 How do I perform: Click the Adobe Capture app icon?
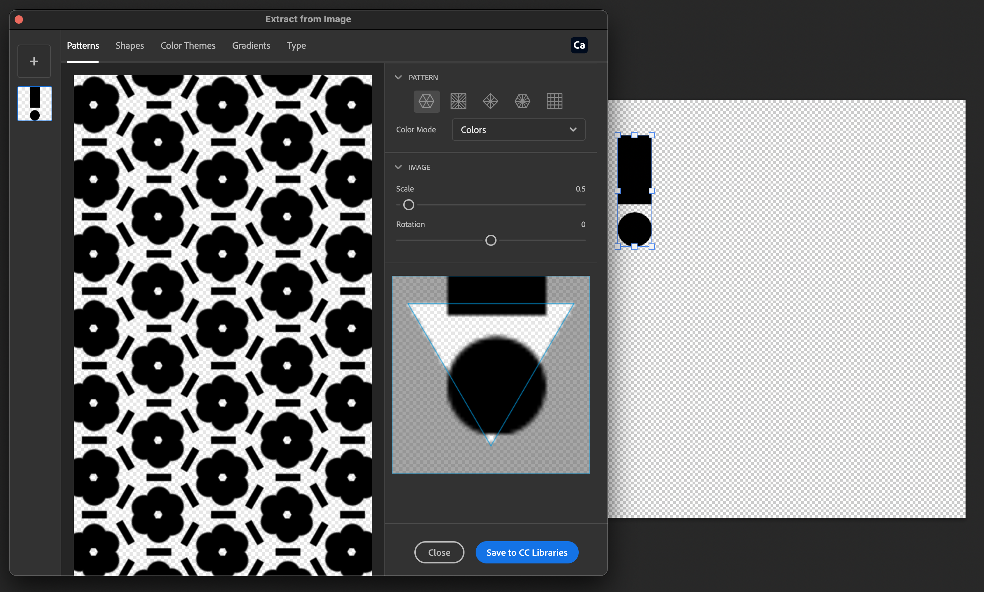[579, 45]
